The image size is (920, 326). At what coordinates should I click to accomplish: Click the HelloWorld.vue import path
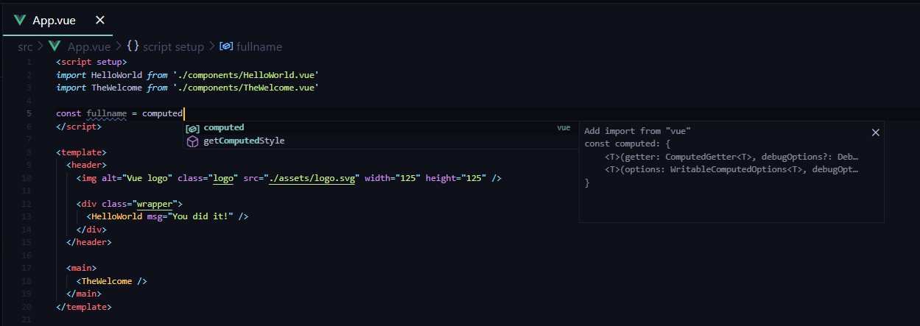tap(245, 75)
